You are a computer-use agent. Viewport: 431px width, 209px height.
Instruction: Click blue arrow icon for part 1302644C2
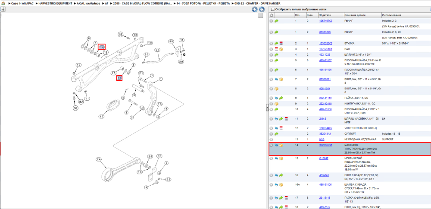tap(276, 128)
